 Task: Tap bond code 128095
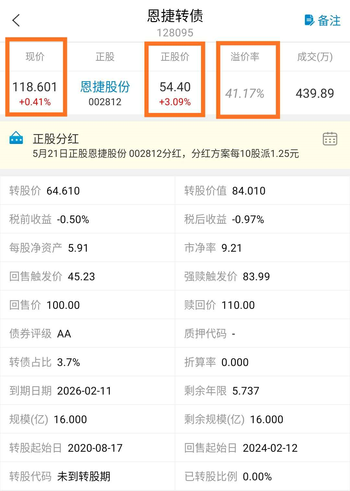pyautogui.click(x=175, y=33)
